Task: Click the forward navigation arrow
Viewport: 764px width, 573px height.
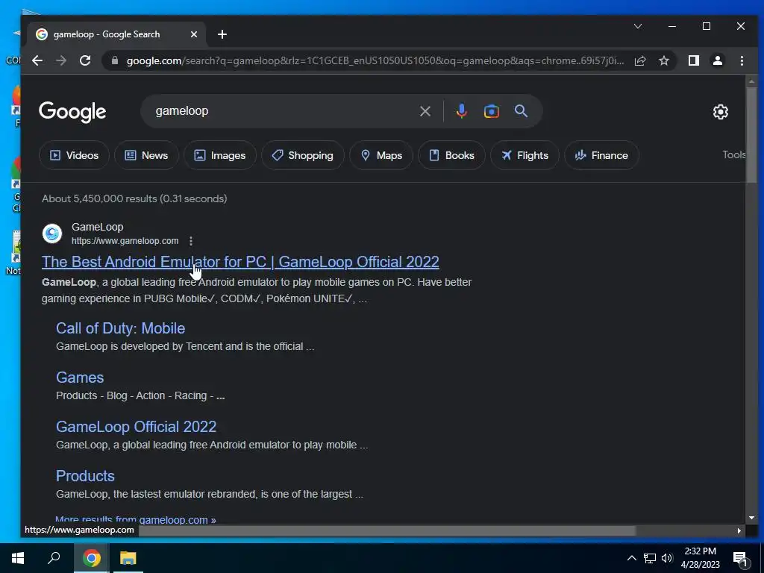Action: tap(61, 60)
